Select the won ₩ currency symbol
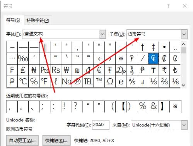Viewport: 193px width, 146px height. pos(67,70)
